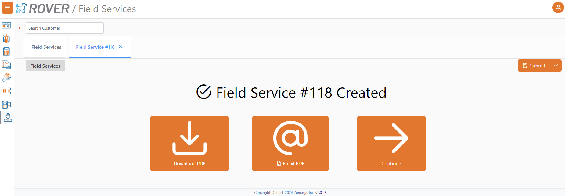The width and height of the screenshot is (565, 196).
Task: Click the Continue arrow tile
Action: tap(391, 144)
